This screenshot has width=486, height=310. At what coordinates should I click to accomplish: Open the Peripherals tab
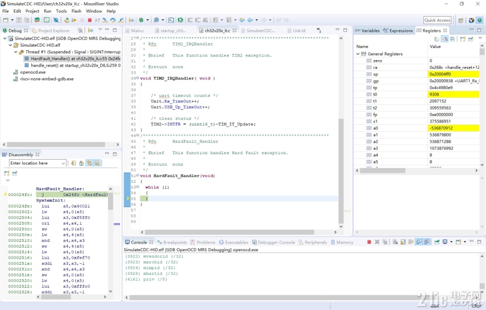(313, 242)
